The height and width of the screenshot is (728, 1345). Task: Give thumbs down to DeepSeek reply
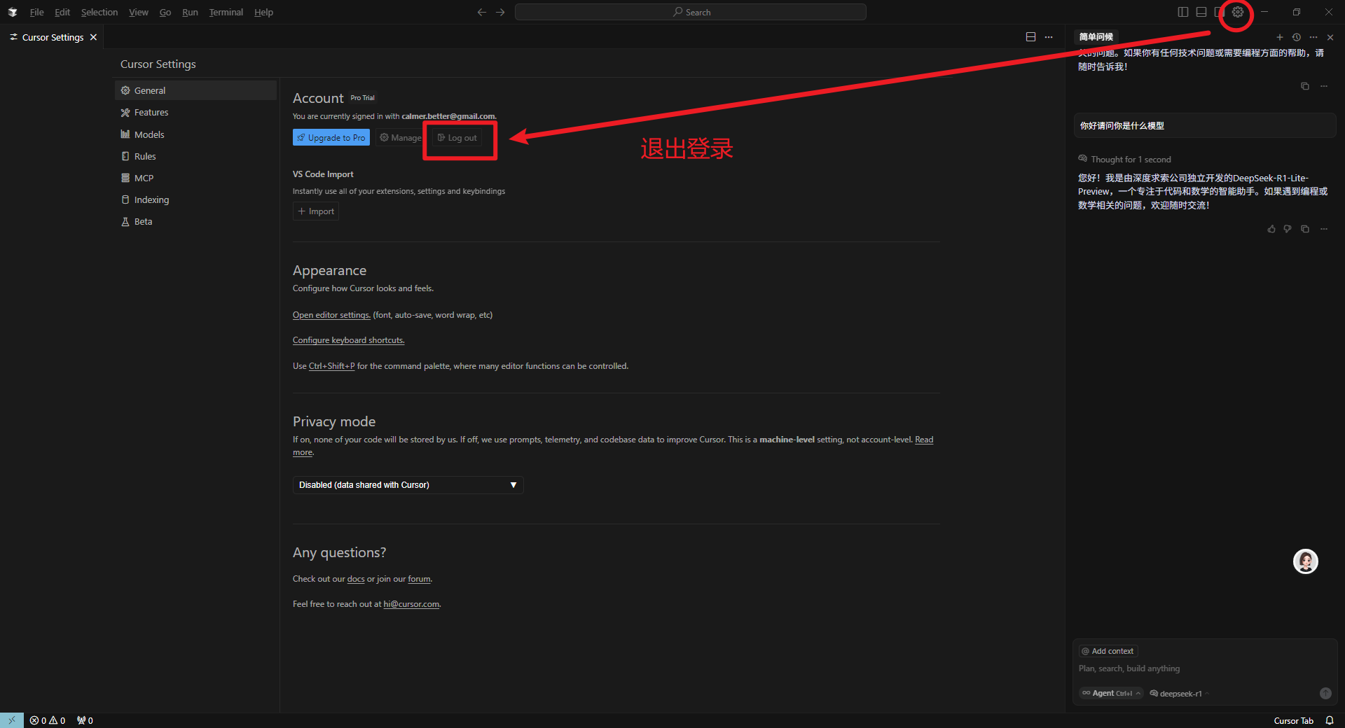point(1288,229)
